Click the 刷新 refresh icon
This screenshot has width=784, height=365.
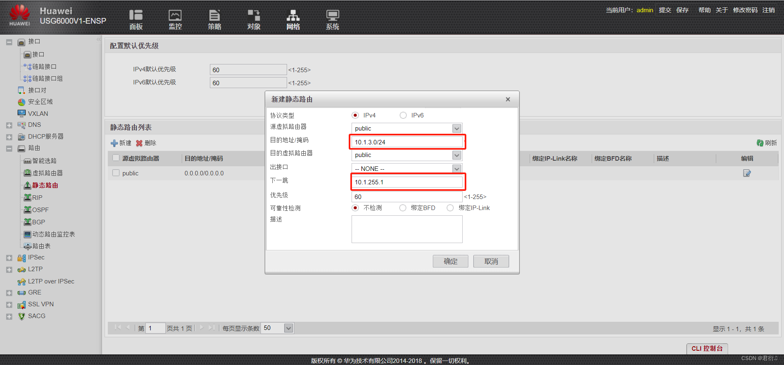(760, 143)
